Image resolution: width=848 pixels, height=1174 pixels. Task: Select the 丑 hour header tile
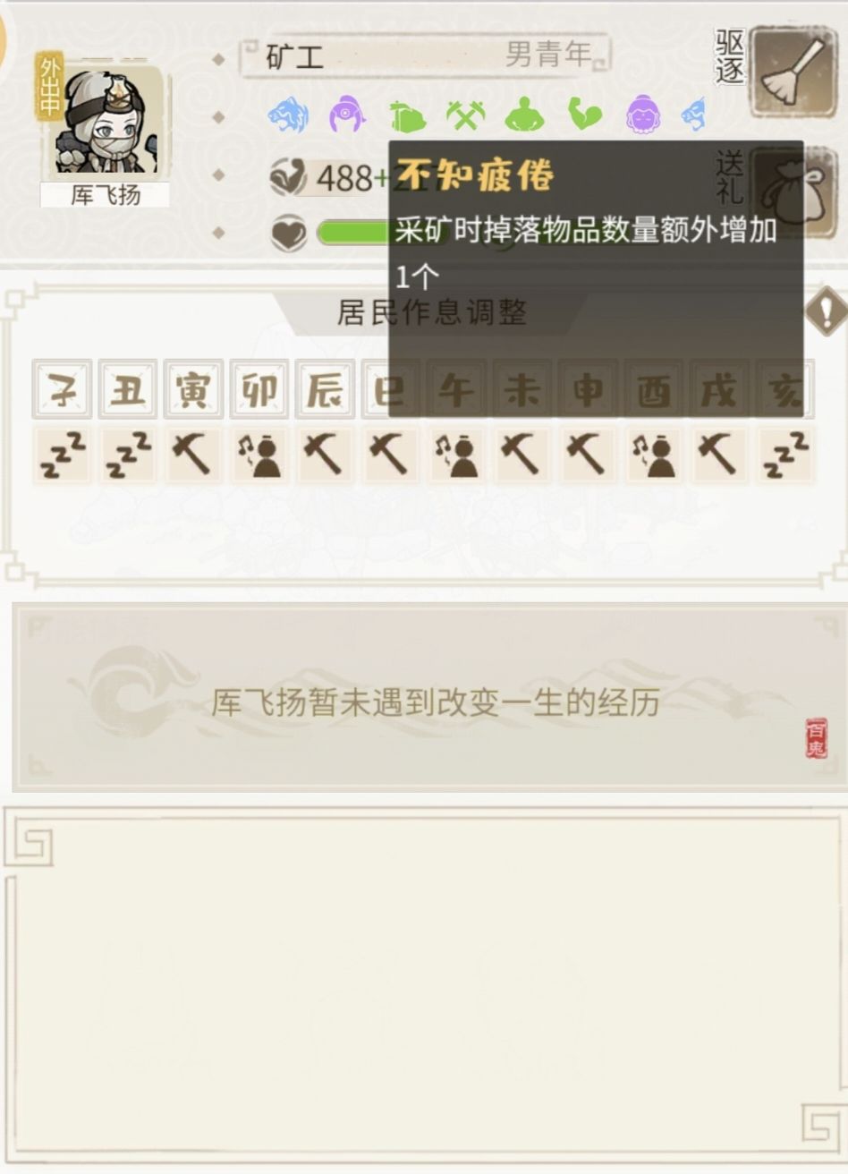[128, 389]
